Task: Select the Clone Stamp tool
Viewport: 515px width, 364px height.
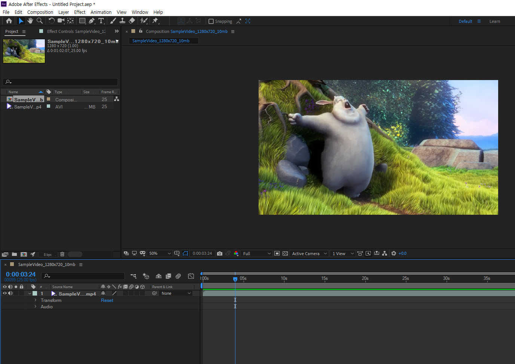Action: click(122, 21)
